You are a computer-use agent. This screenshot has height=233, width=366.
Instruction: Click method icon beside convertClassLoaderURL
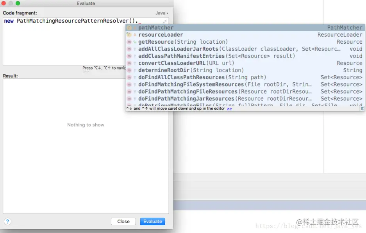(x=129, y=63)
